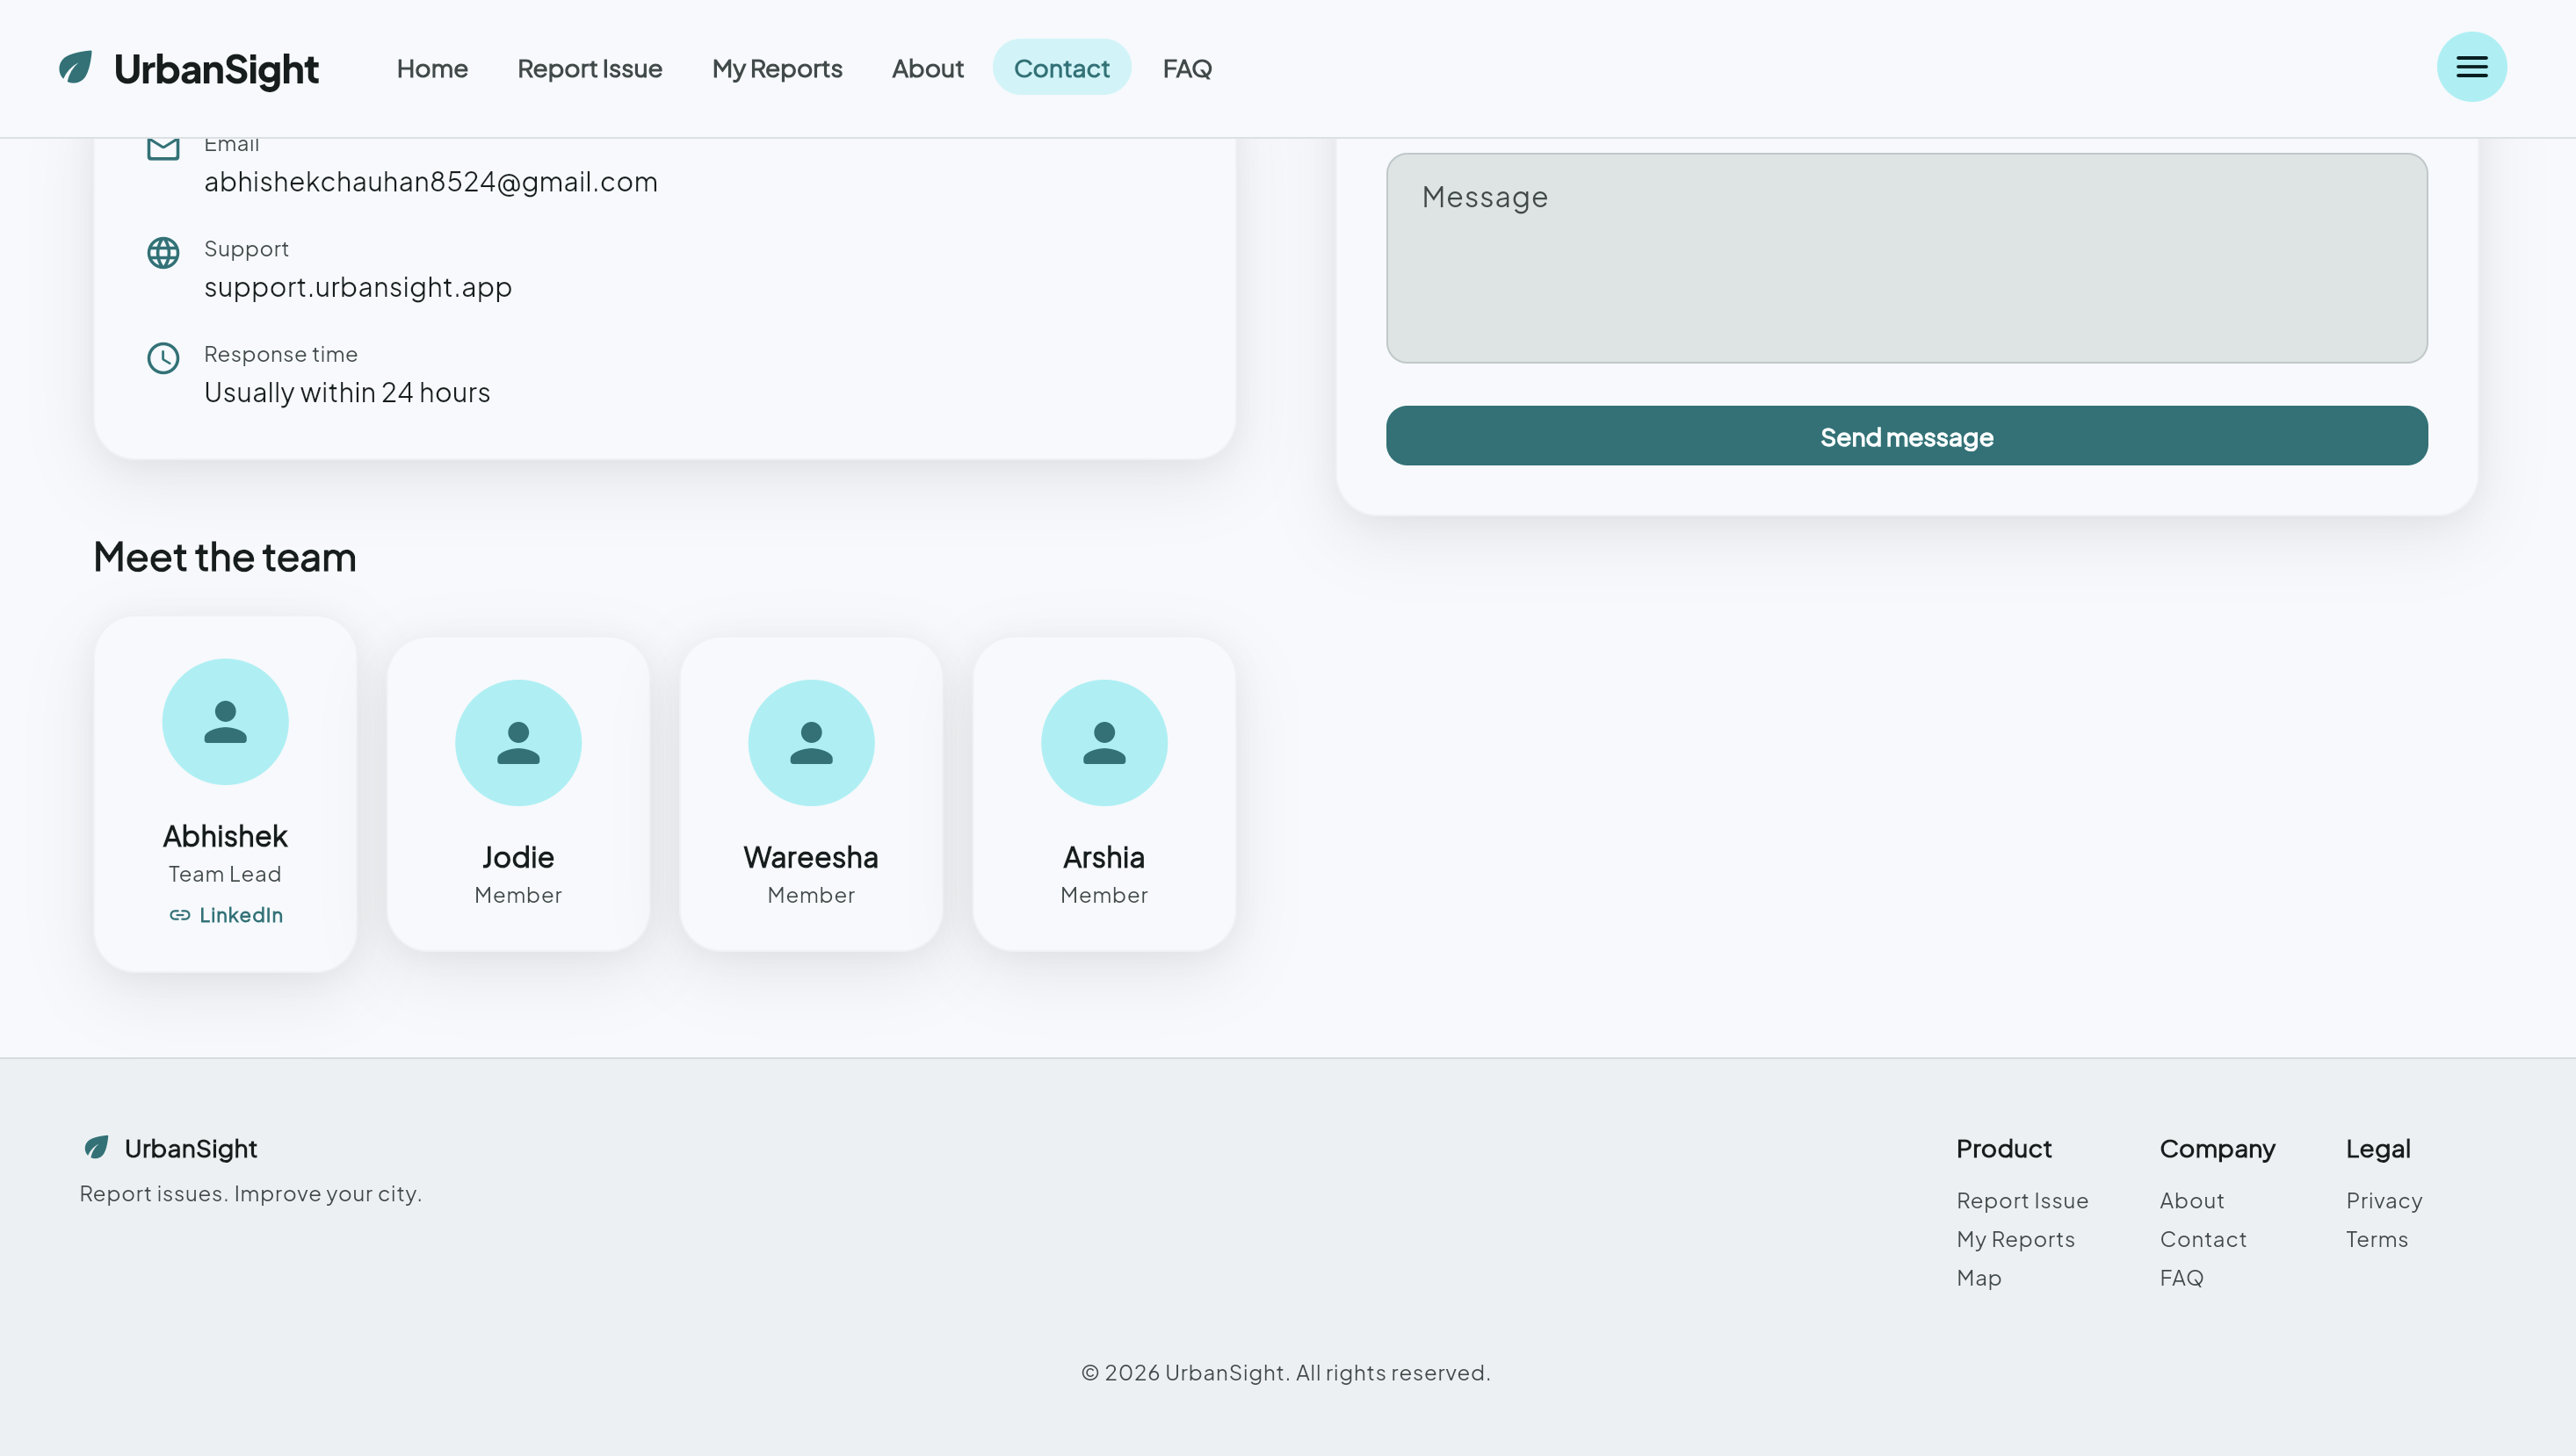Click the response time clock icon

163,358
